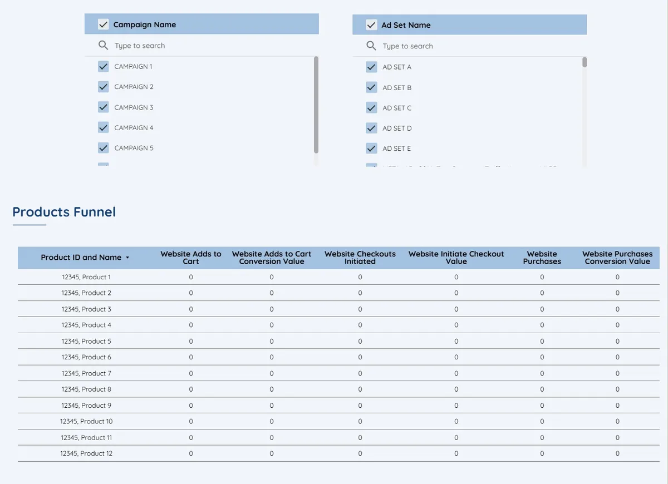Click the Ad Set Name search magnifier icon

click(x=371, y=45)
